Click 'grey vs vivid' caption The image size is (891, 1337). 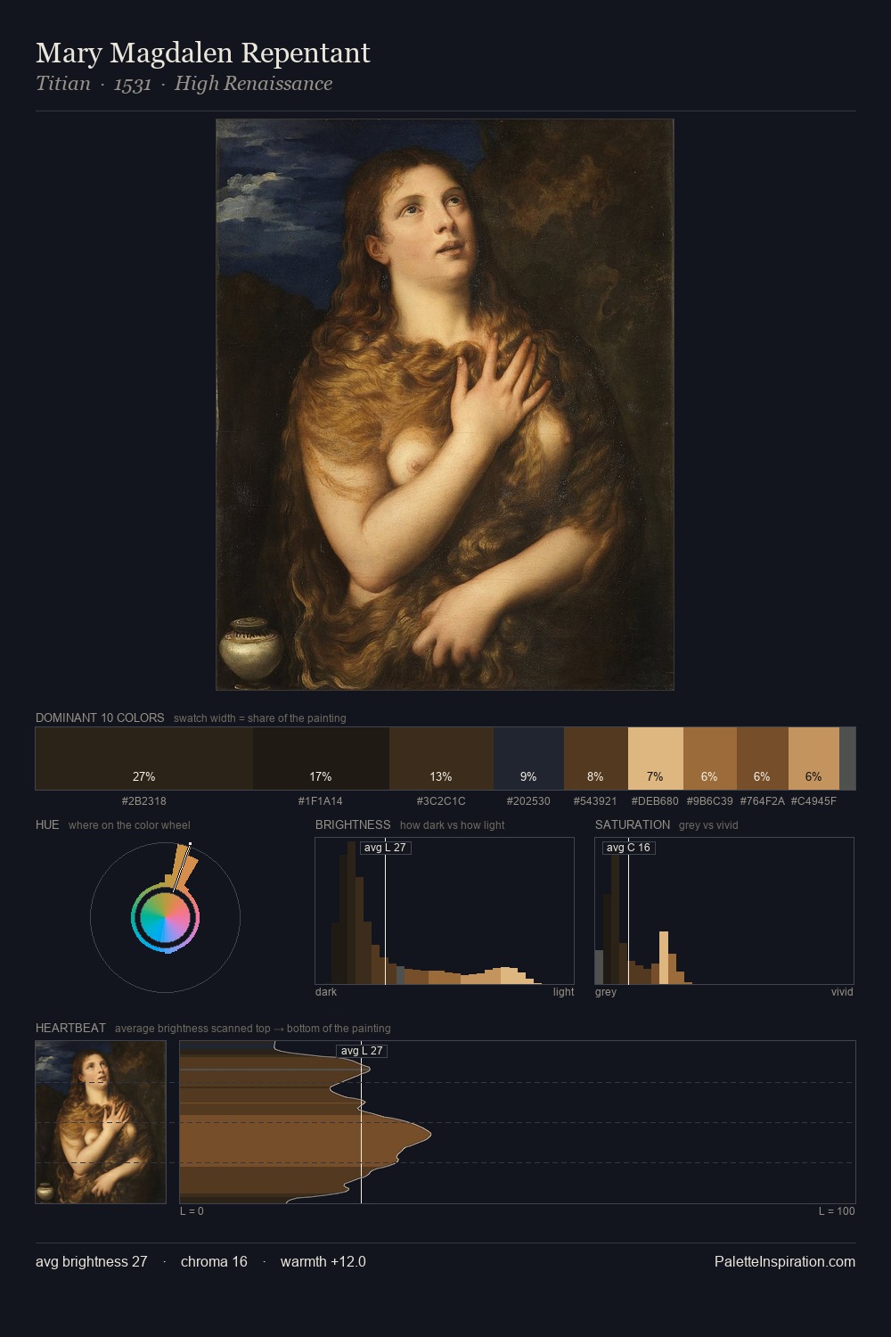pyautogui.click(x=708, y=824)
